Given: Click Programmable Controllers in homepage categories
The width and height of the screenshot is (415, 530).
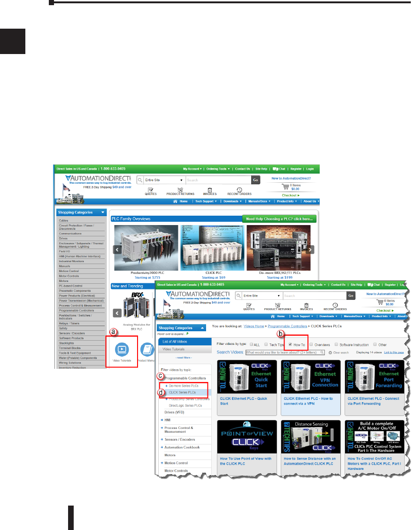Looking at the screenshot, I should (77, 310).
